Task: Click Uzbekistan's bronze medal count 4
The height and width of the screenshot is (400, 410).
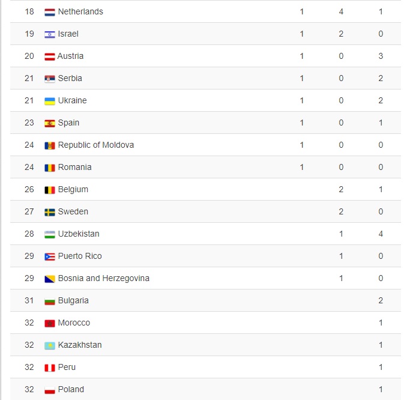Action: 381,234
